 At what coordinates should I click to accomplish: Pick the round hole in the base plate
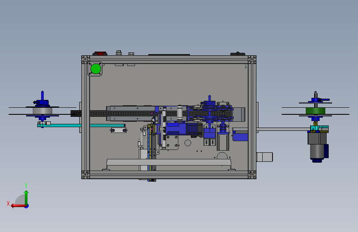[x=188, y=143]
